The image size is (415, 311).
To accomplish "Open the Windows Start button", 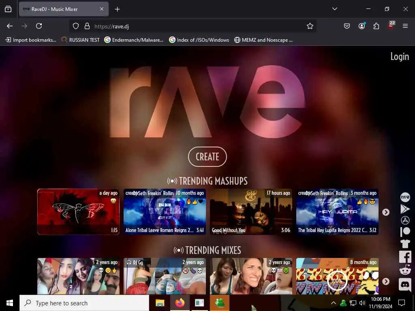I will click(10, 303).
